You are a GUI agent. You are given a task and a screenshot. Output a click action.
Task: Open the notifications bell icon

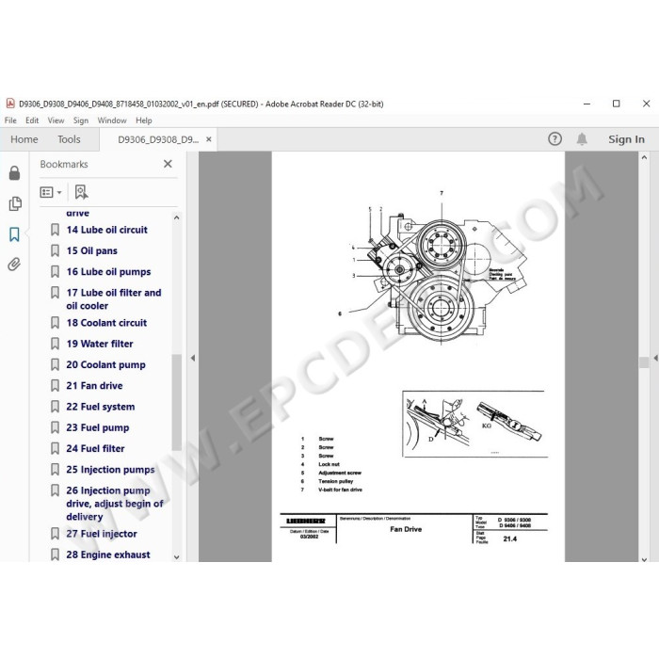point(582,139)
